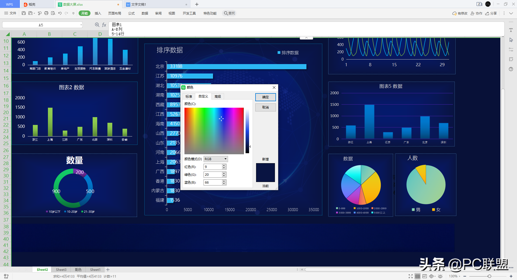Click the cloud sync '有修改' icon
Screen dimensions: 517x280
pos(460,13)
